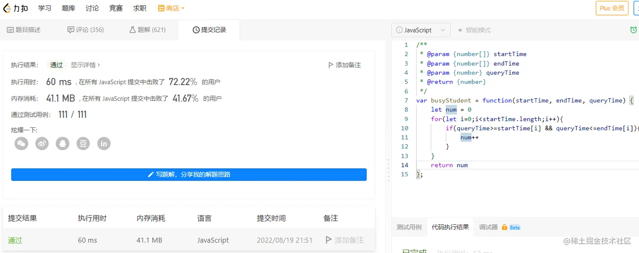Open the 竞赛 contest menu

point(116,8)
